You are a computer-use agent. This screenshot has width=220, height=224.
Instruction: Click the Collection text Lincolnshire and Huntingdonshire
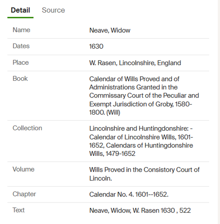[141, 141]
